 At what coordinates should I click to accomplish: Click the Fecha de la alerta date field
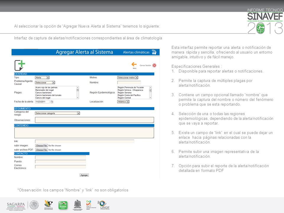click(x=42, y=102)
